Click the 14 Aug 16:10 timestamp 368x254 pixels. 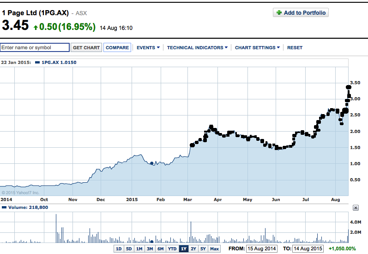pyautogui.click(x=116, y=28)
